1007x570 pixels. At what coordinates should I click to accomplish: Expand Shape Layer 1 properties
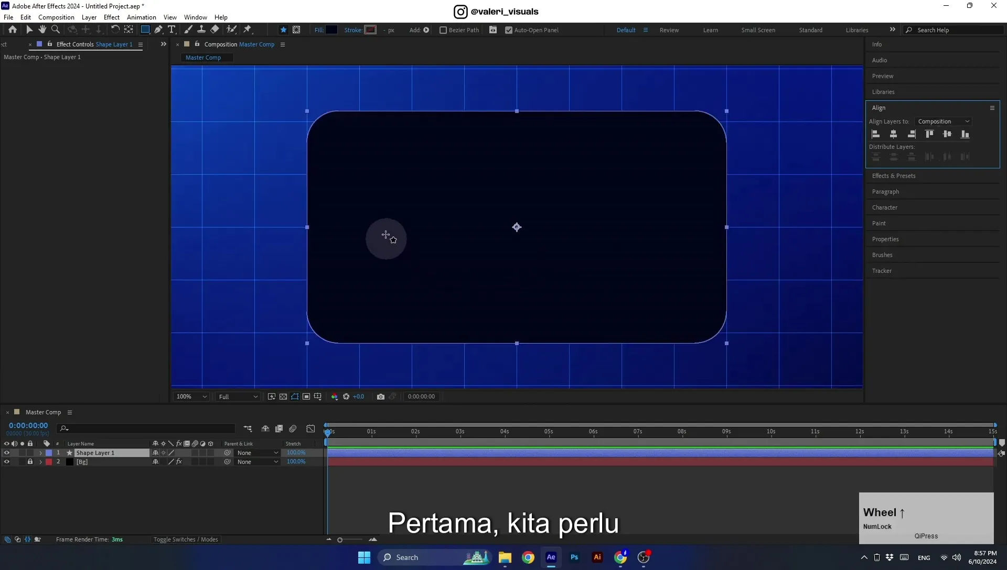(40, 453)
